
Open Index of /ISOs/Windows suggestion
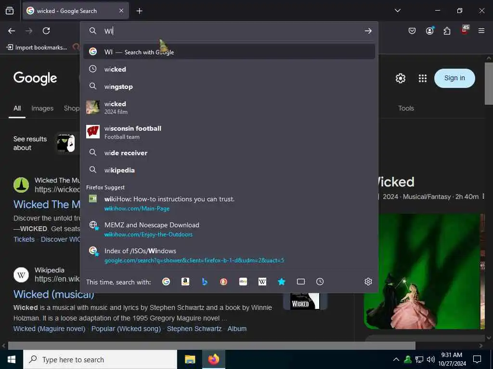click(229, 255)
